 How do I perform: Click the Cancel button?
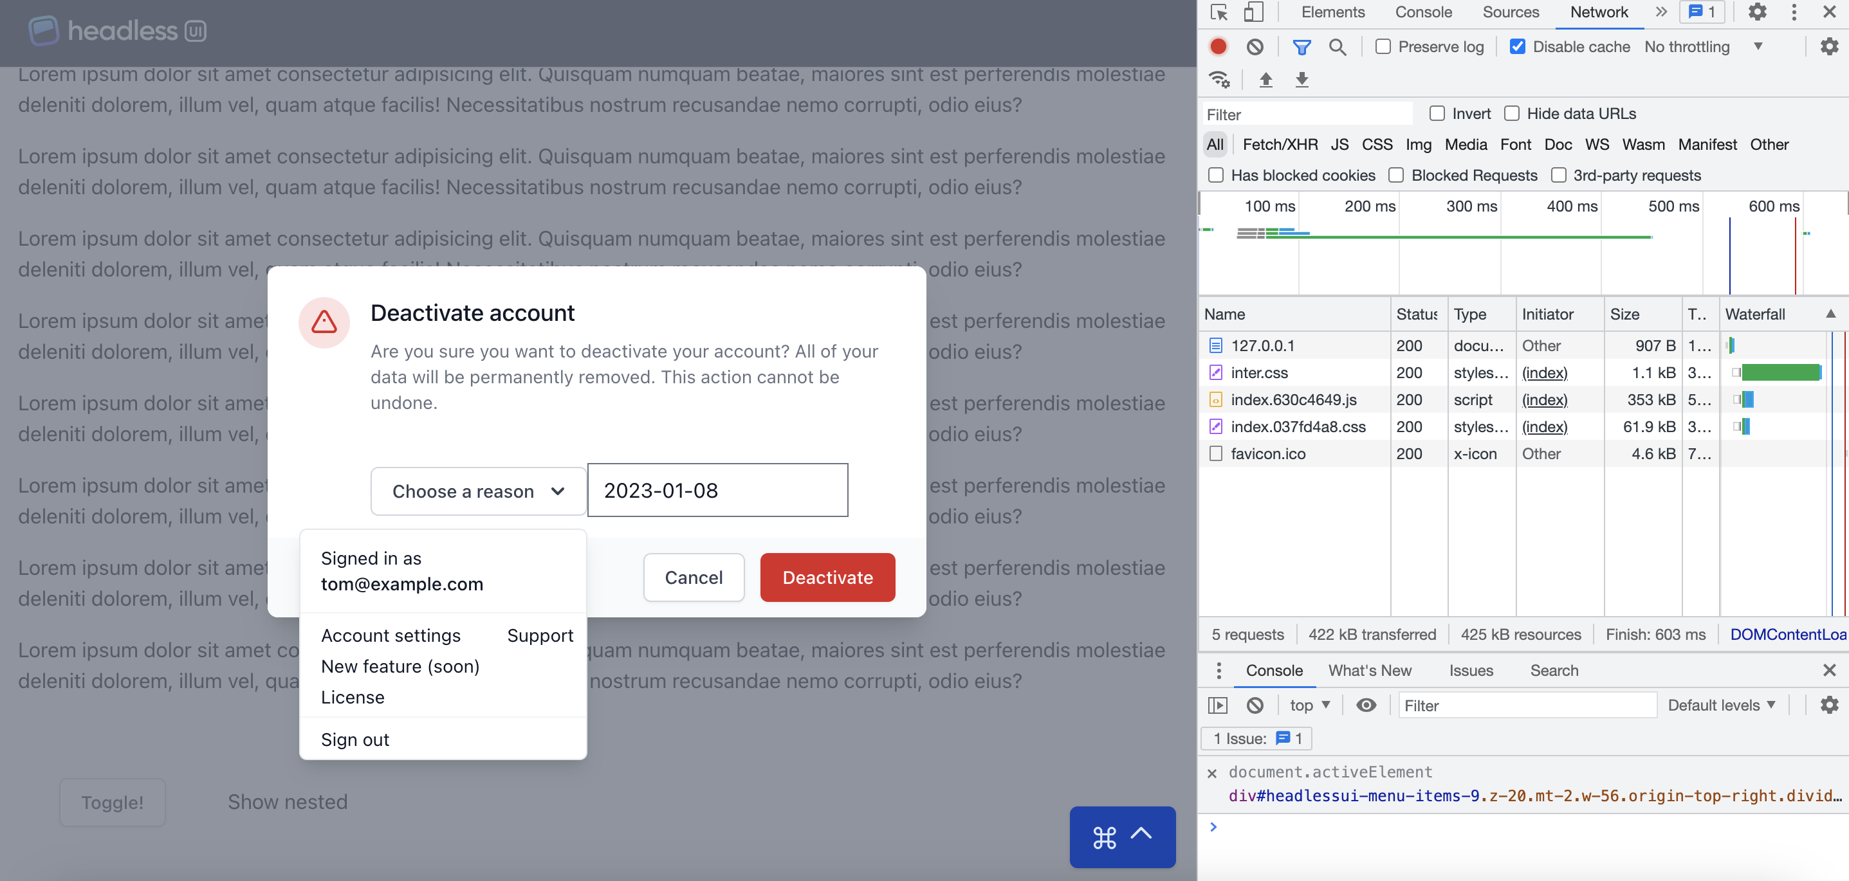[x=694, y=577]
